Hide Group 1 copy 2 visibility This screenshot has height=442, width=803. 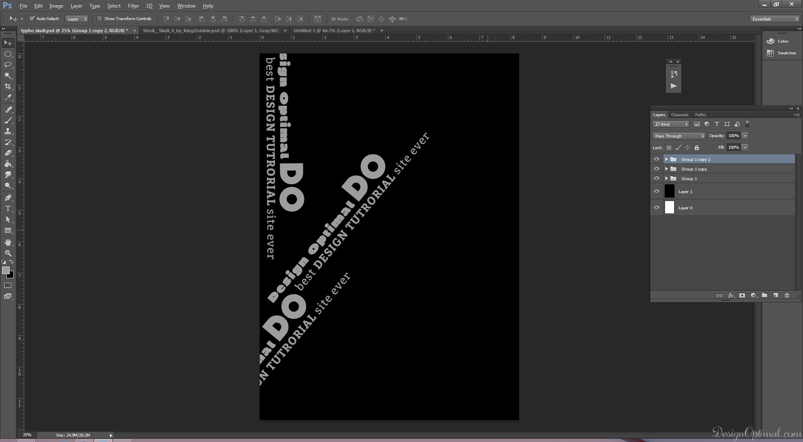click(x=657, y=159)
